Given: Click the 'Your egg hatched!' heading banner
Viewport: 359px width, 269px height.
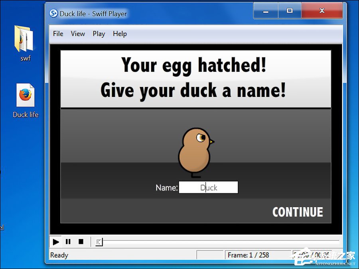Looking at the screenshot, I should (x=195, y=78).
